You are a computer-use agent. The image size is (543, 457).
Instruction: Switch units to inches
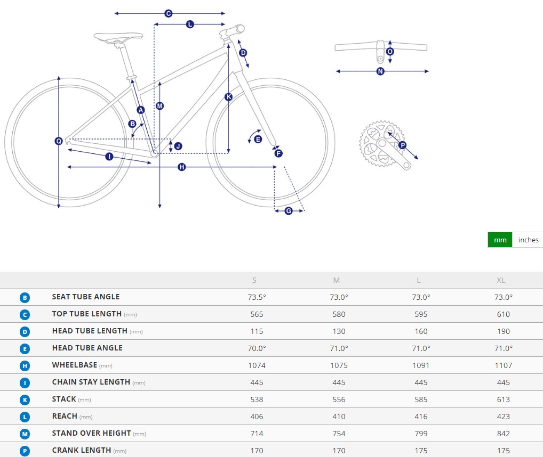pos(528,240)
